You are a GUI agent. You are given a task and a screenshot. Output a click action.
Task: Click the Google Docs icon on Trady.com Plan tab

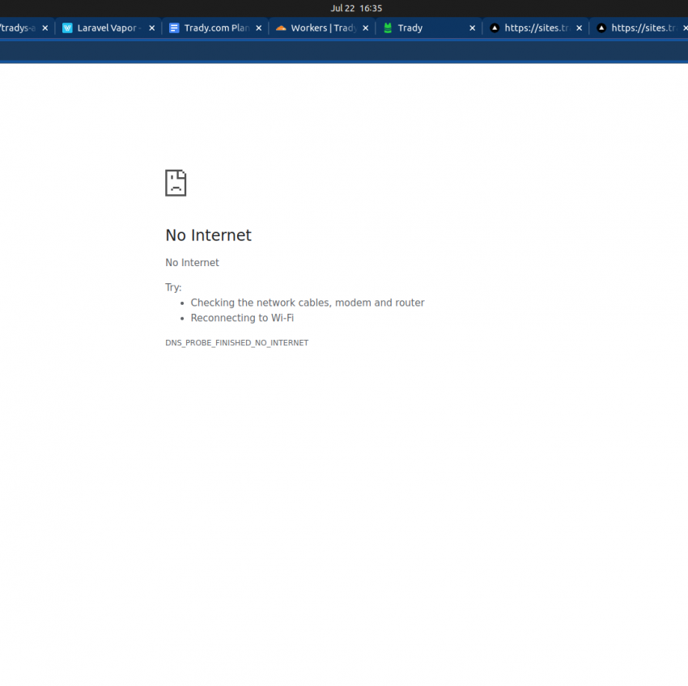(x=174, y=28)
